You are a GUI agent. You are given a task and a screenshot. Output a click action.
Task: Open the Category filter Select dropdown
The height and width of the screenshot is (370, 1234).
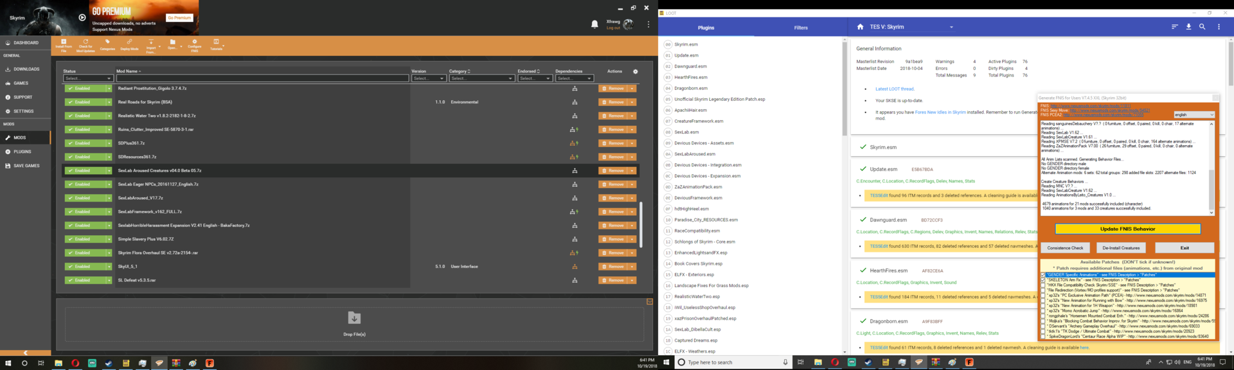[482, 78]
